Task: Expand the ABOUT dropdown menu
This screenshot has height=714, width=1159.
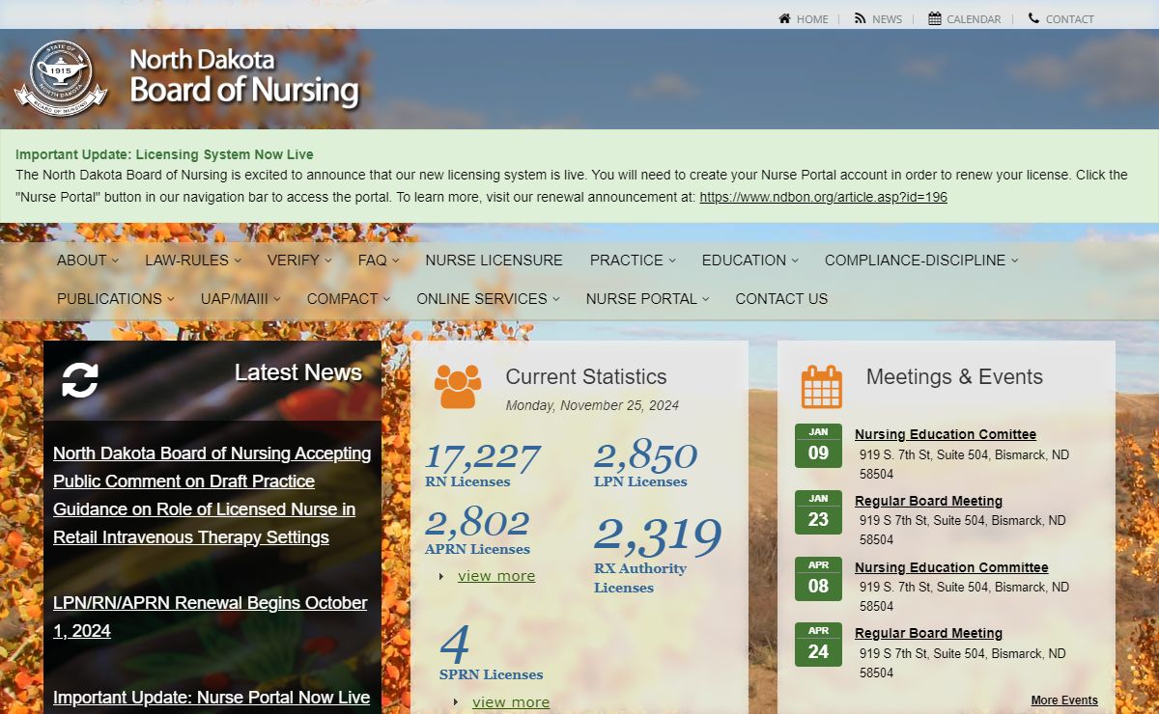Action: [88, 261]
